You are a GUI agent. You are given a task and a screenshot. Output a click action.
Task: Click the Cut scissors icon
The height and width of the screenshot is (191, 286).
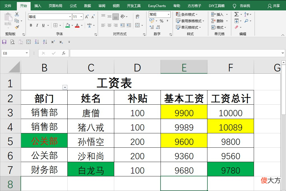17,14
